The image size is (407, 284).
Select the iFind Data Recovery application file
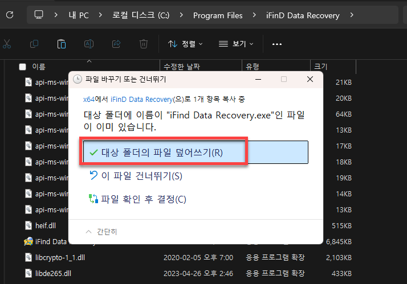click(51, 242)
